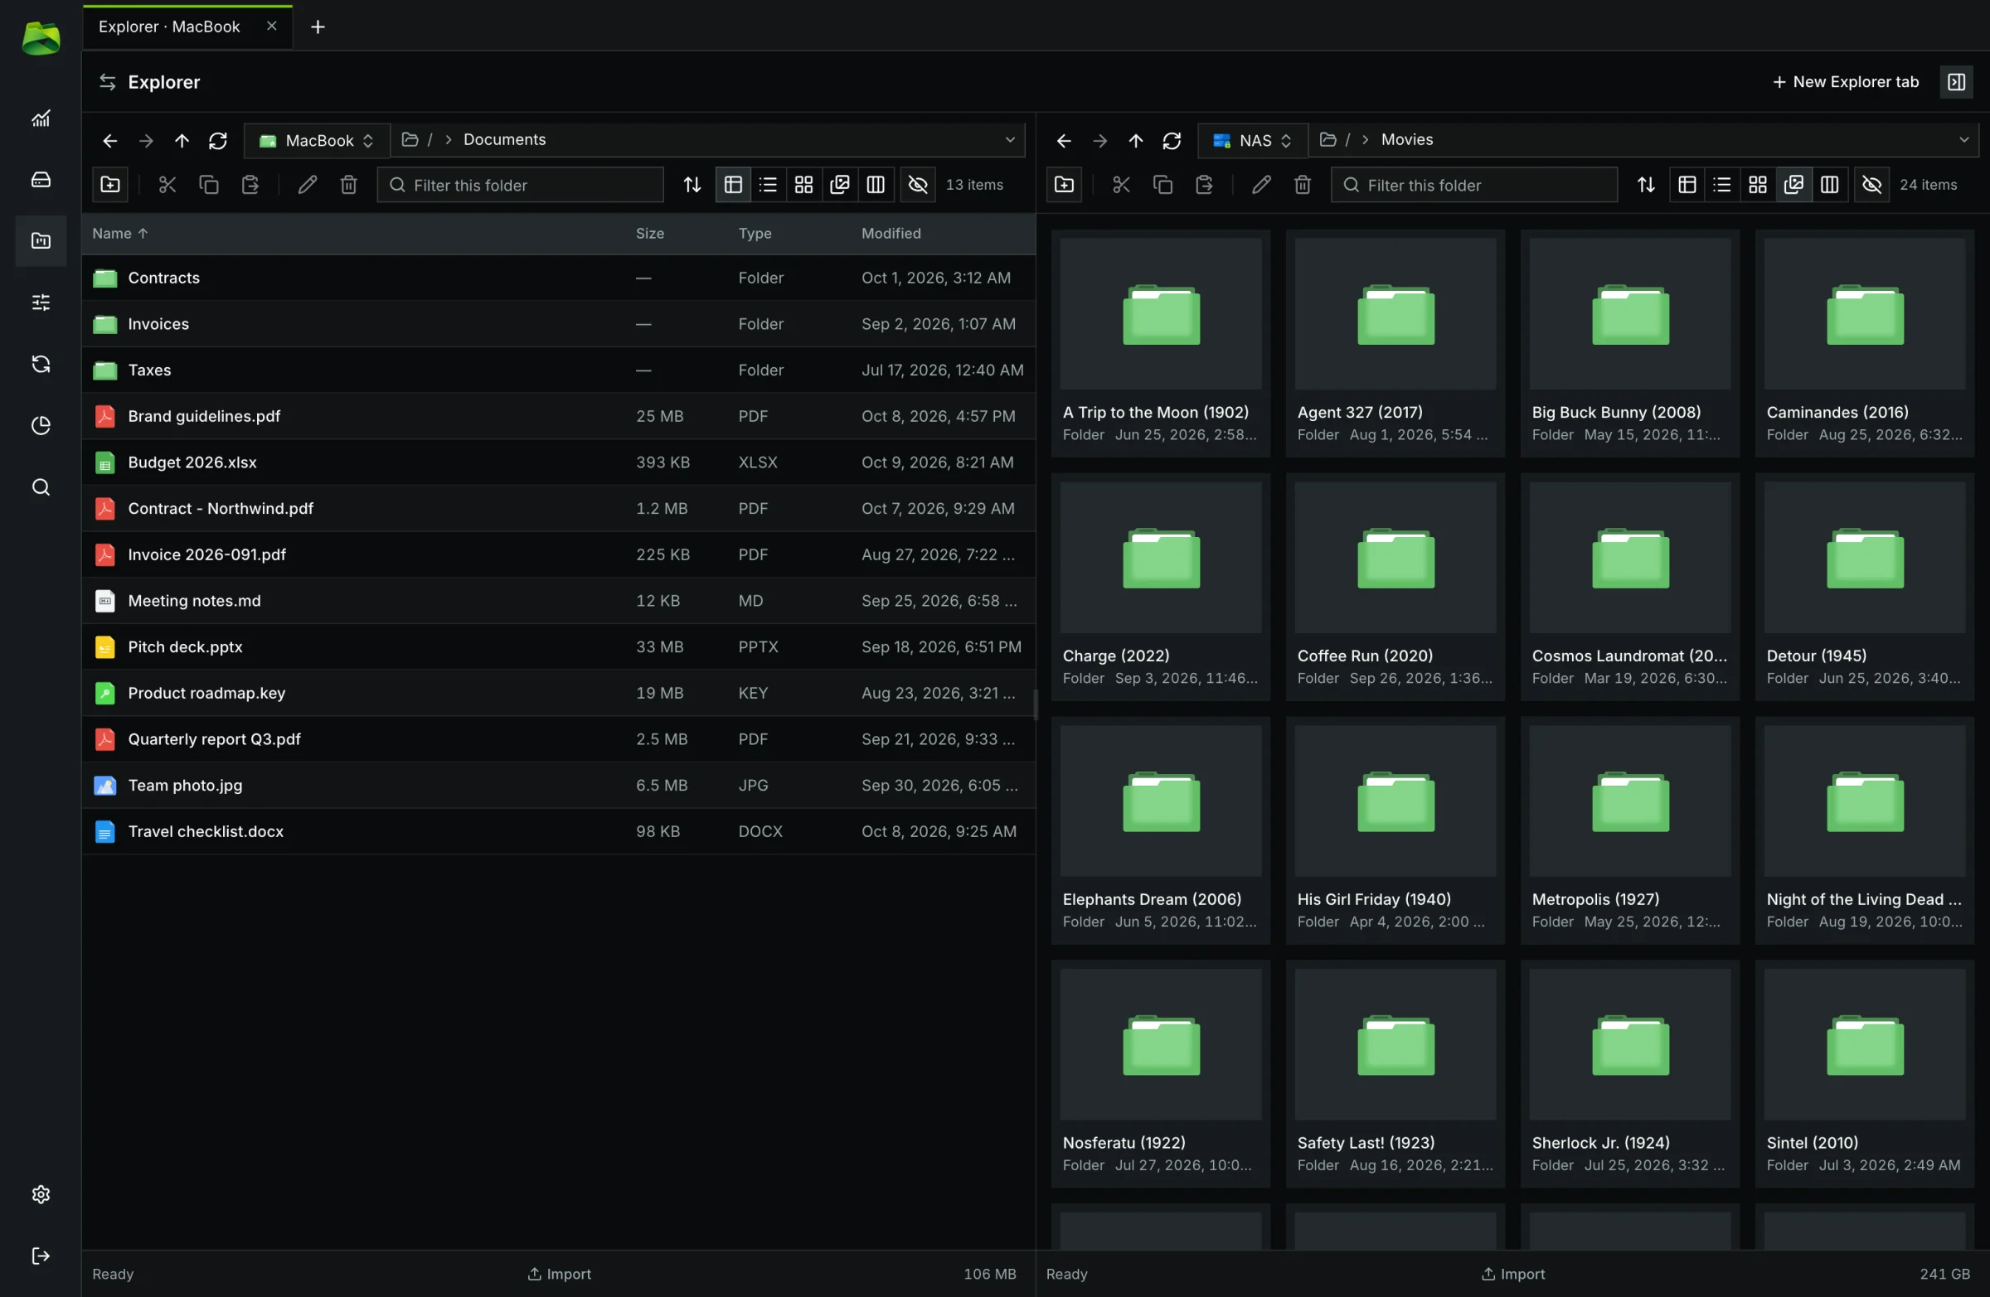This screenshot has height=1297, width=1990.
Task: Add a new tab with plus
Action: 318,27
